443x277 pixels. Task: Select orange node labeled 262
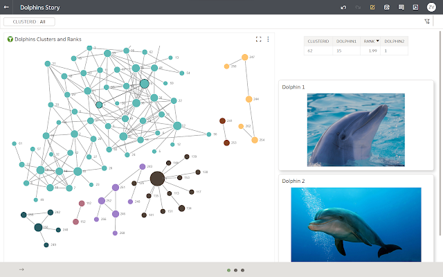[x=241, y=126]
